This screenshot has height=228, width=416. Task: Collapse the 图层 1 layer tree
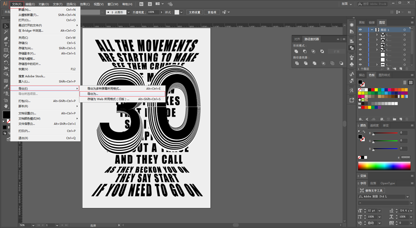(372, 30)
